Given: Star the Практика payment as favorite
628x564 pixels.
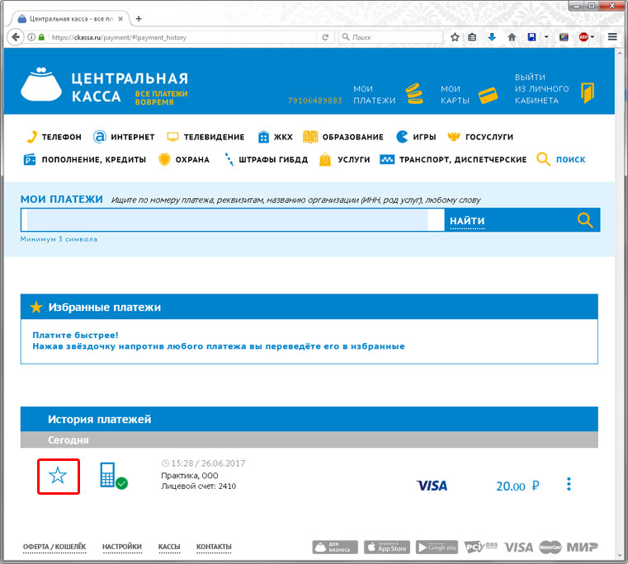Looking at the screenshot, I should click(58, 475).
